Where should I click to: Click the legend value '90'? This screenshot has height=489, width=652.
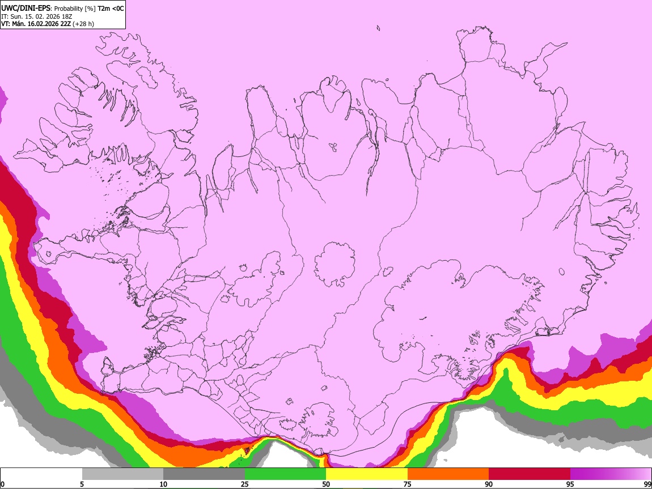coord(489,484)
